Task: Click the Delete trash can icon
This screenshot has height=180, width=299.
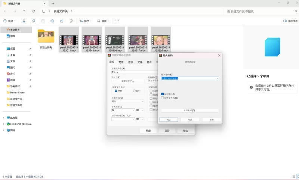Action: (x=71, y=21)
